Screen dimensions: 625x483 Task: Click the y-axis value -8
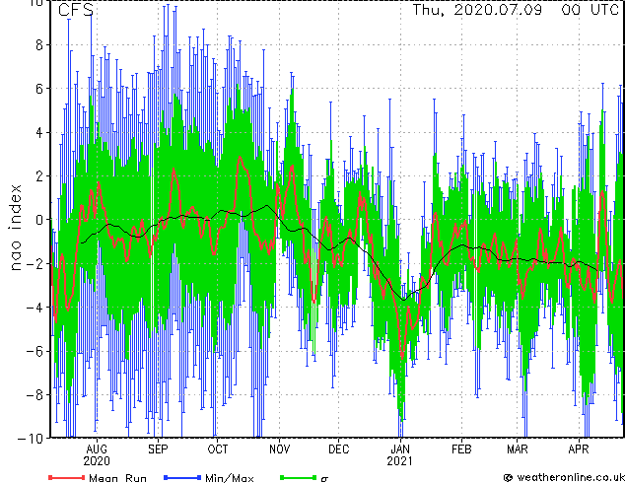(x=35, y=395)
